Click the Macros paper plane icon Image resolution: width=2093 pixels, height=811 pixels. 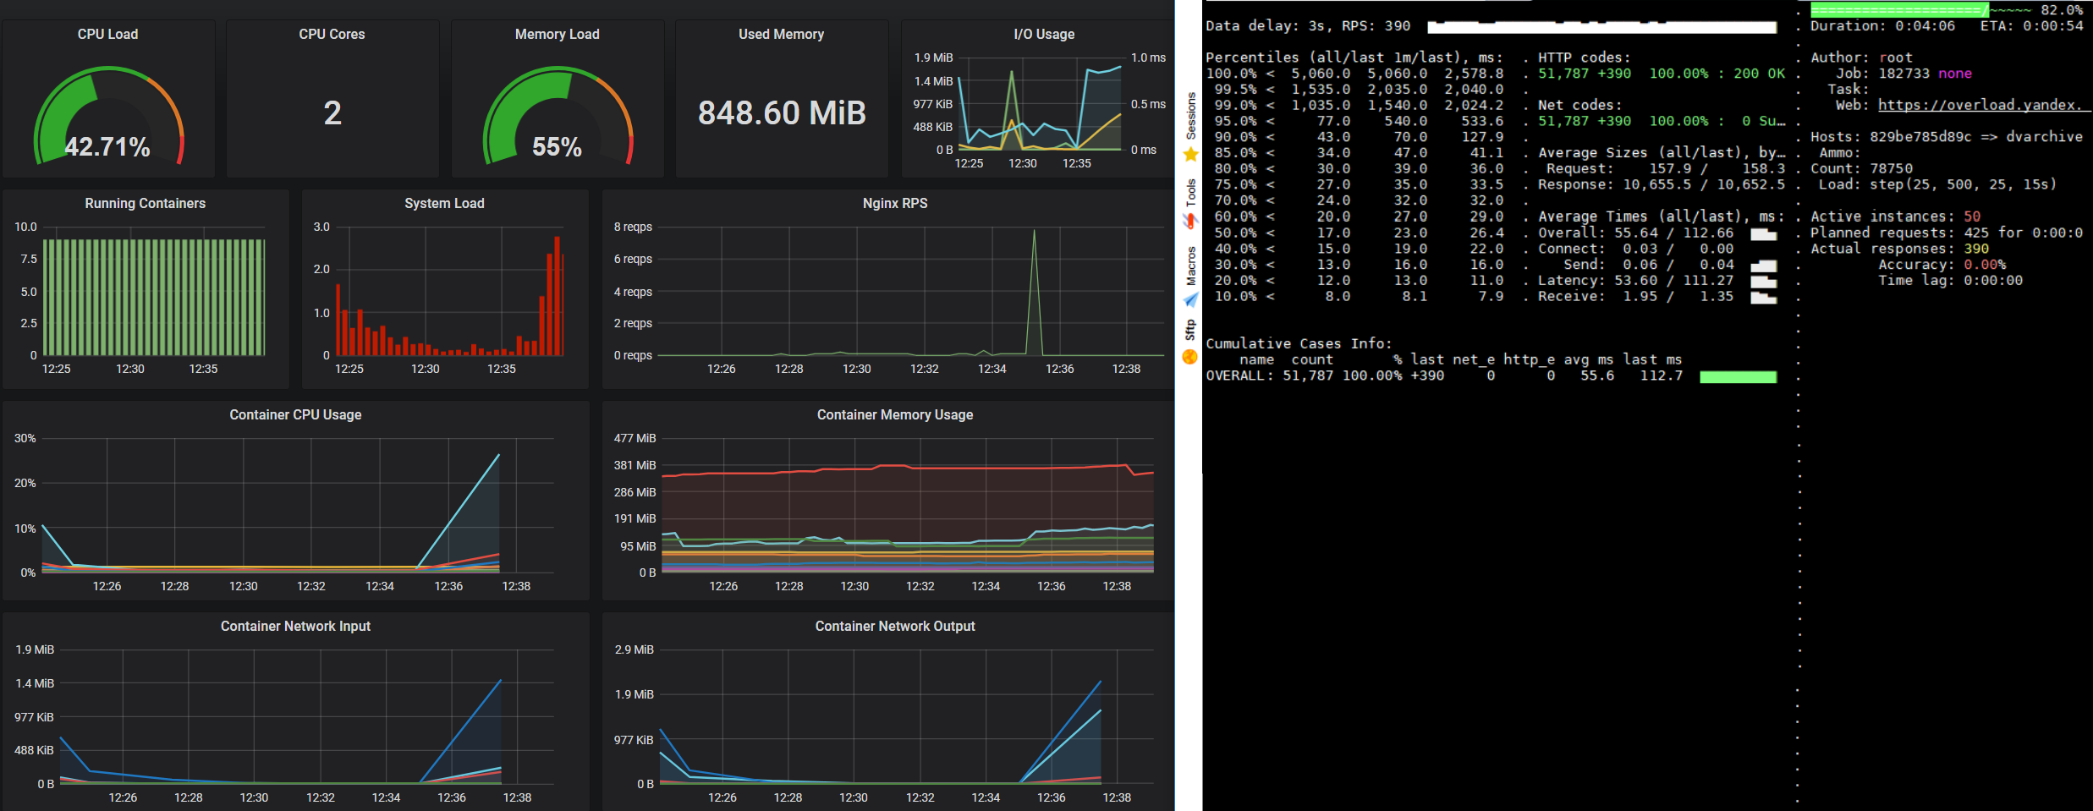[1190, 299]
